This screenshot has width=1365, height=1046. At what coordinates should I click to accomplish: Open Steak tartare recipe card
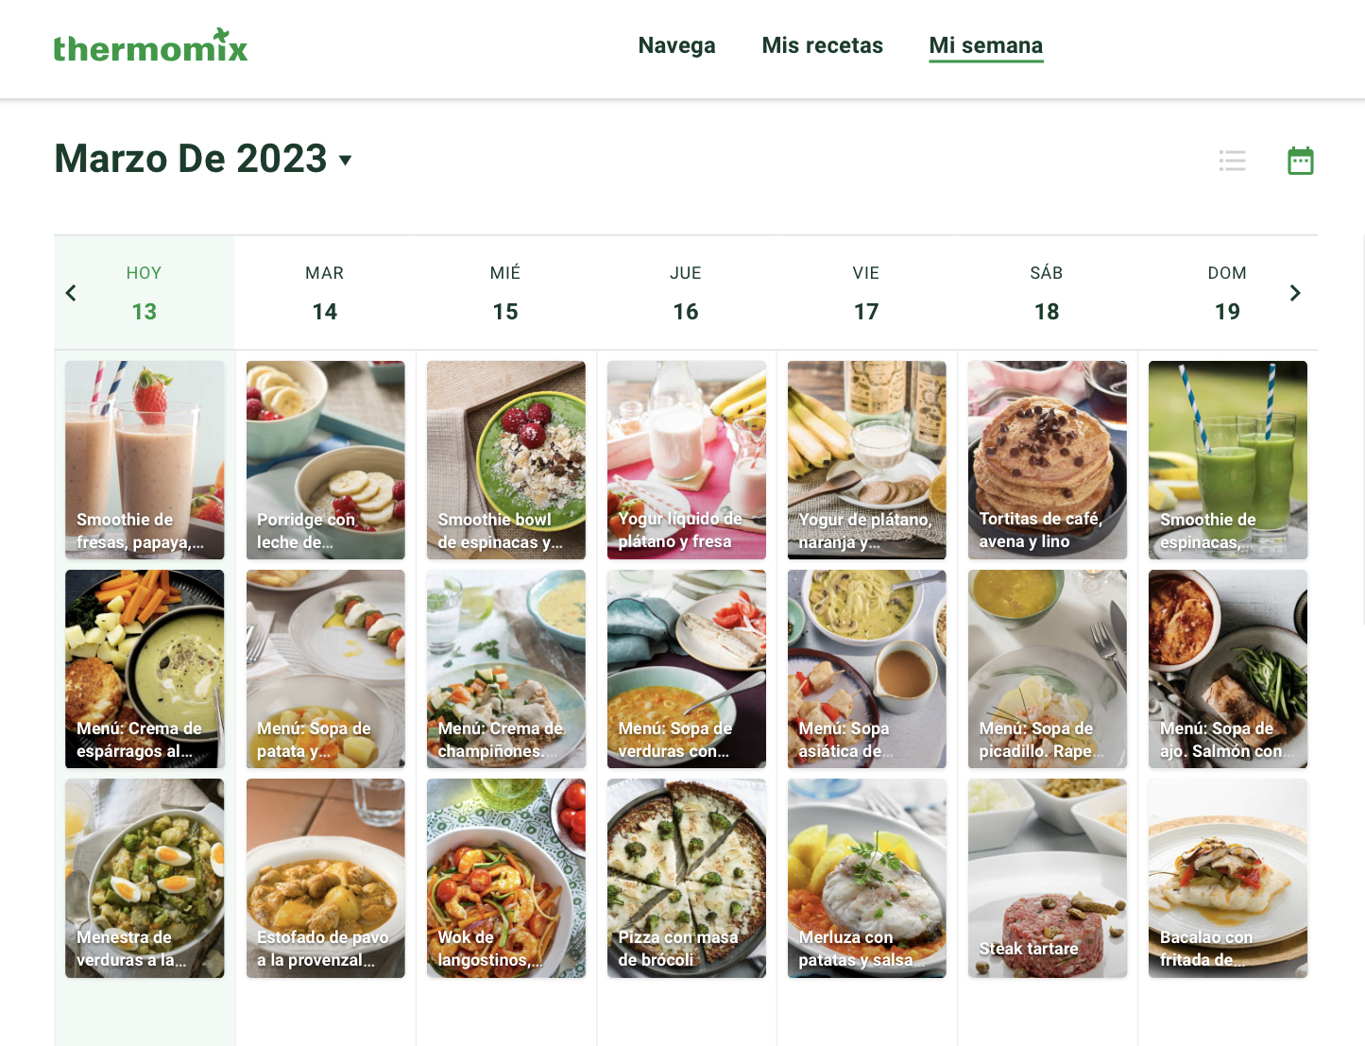(1048, 878)
